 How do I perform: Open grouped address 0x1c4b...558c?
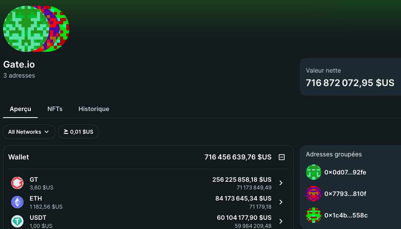pyautogui.click(x=345, y=215)
